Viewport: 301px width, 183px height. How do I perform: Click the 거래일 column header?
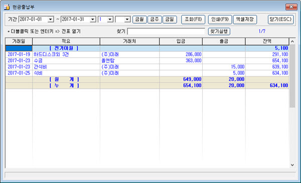tap(19, 41)
